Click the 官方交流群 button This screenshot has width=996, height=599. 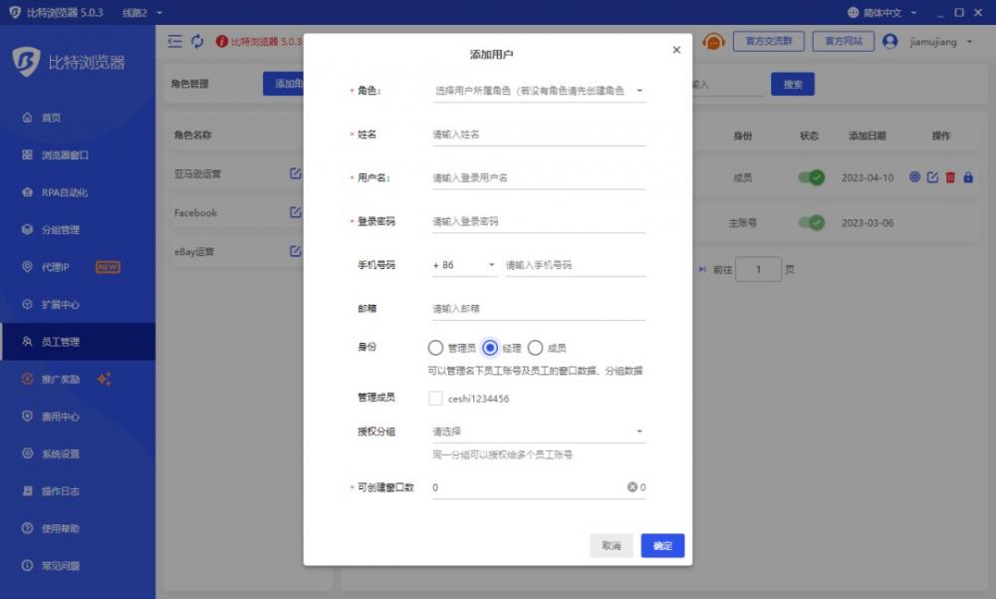769,41
